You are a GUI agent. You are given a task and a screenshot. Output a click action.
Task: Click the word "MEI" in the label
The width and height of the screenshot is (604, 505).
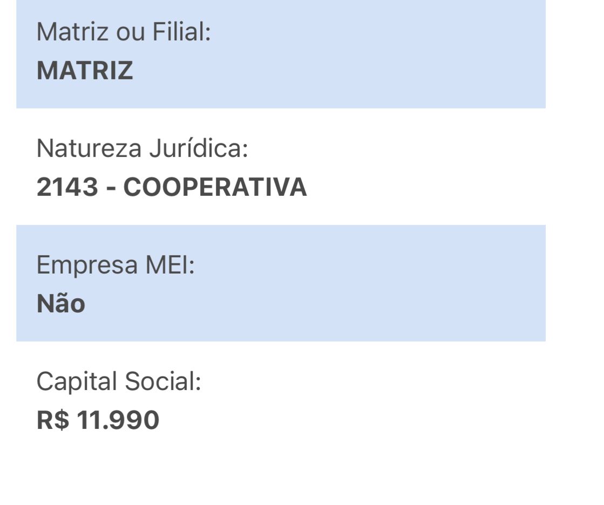[x=169, y=265]
